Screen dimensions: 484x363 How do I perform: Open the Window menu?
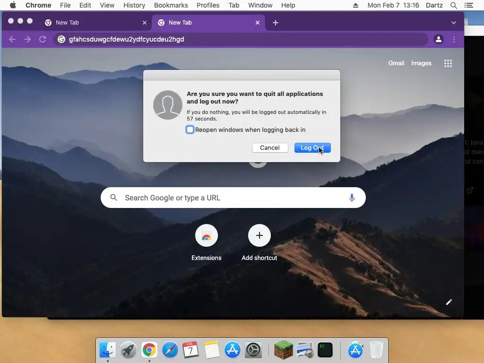[260, 5]
